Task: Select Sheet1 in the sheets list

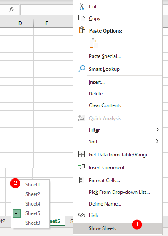Action: [x=33, y=185]
